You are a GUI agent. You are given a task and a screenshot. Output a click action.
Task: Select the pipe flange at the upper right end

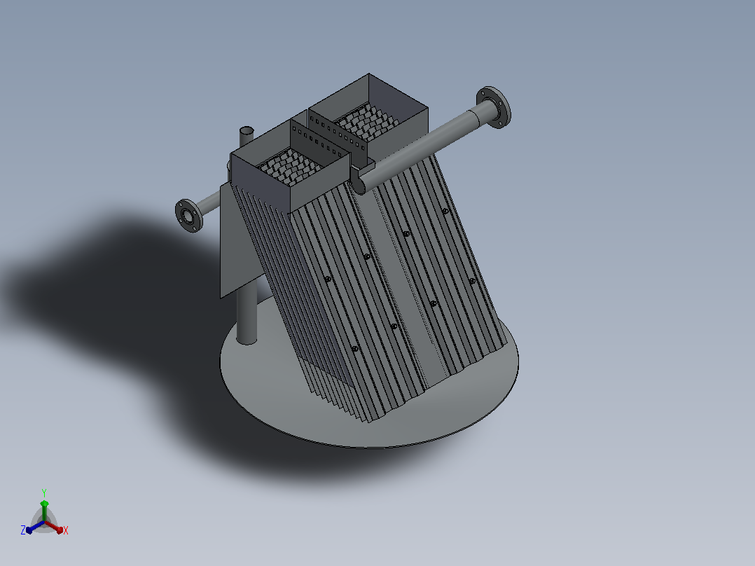pos(494,107)
